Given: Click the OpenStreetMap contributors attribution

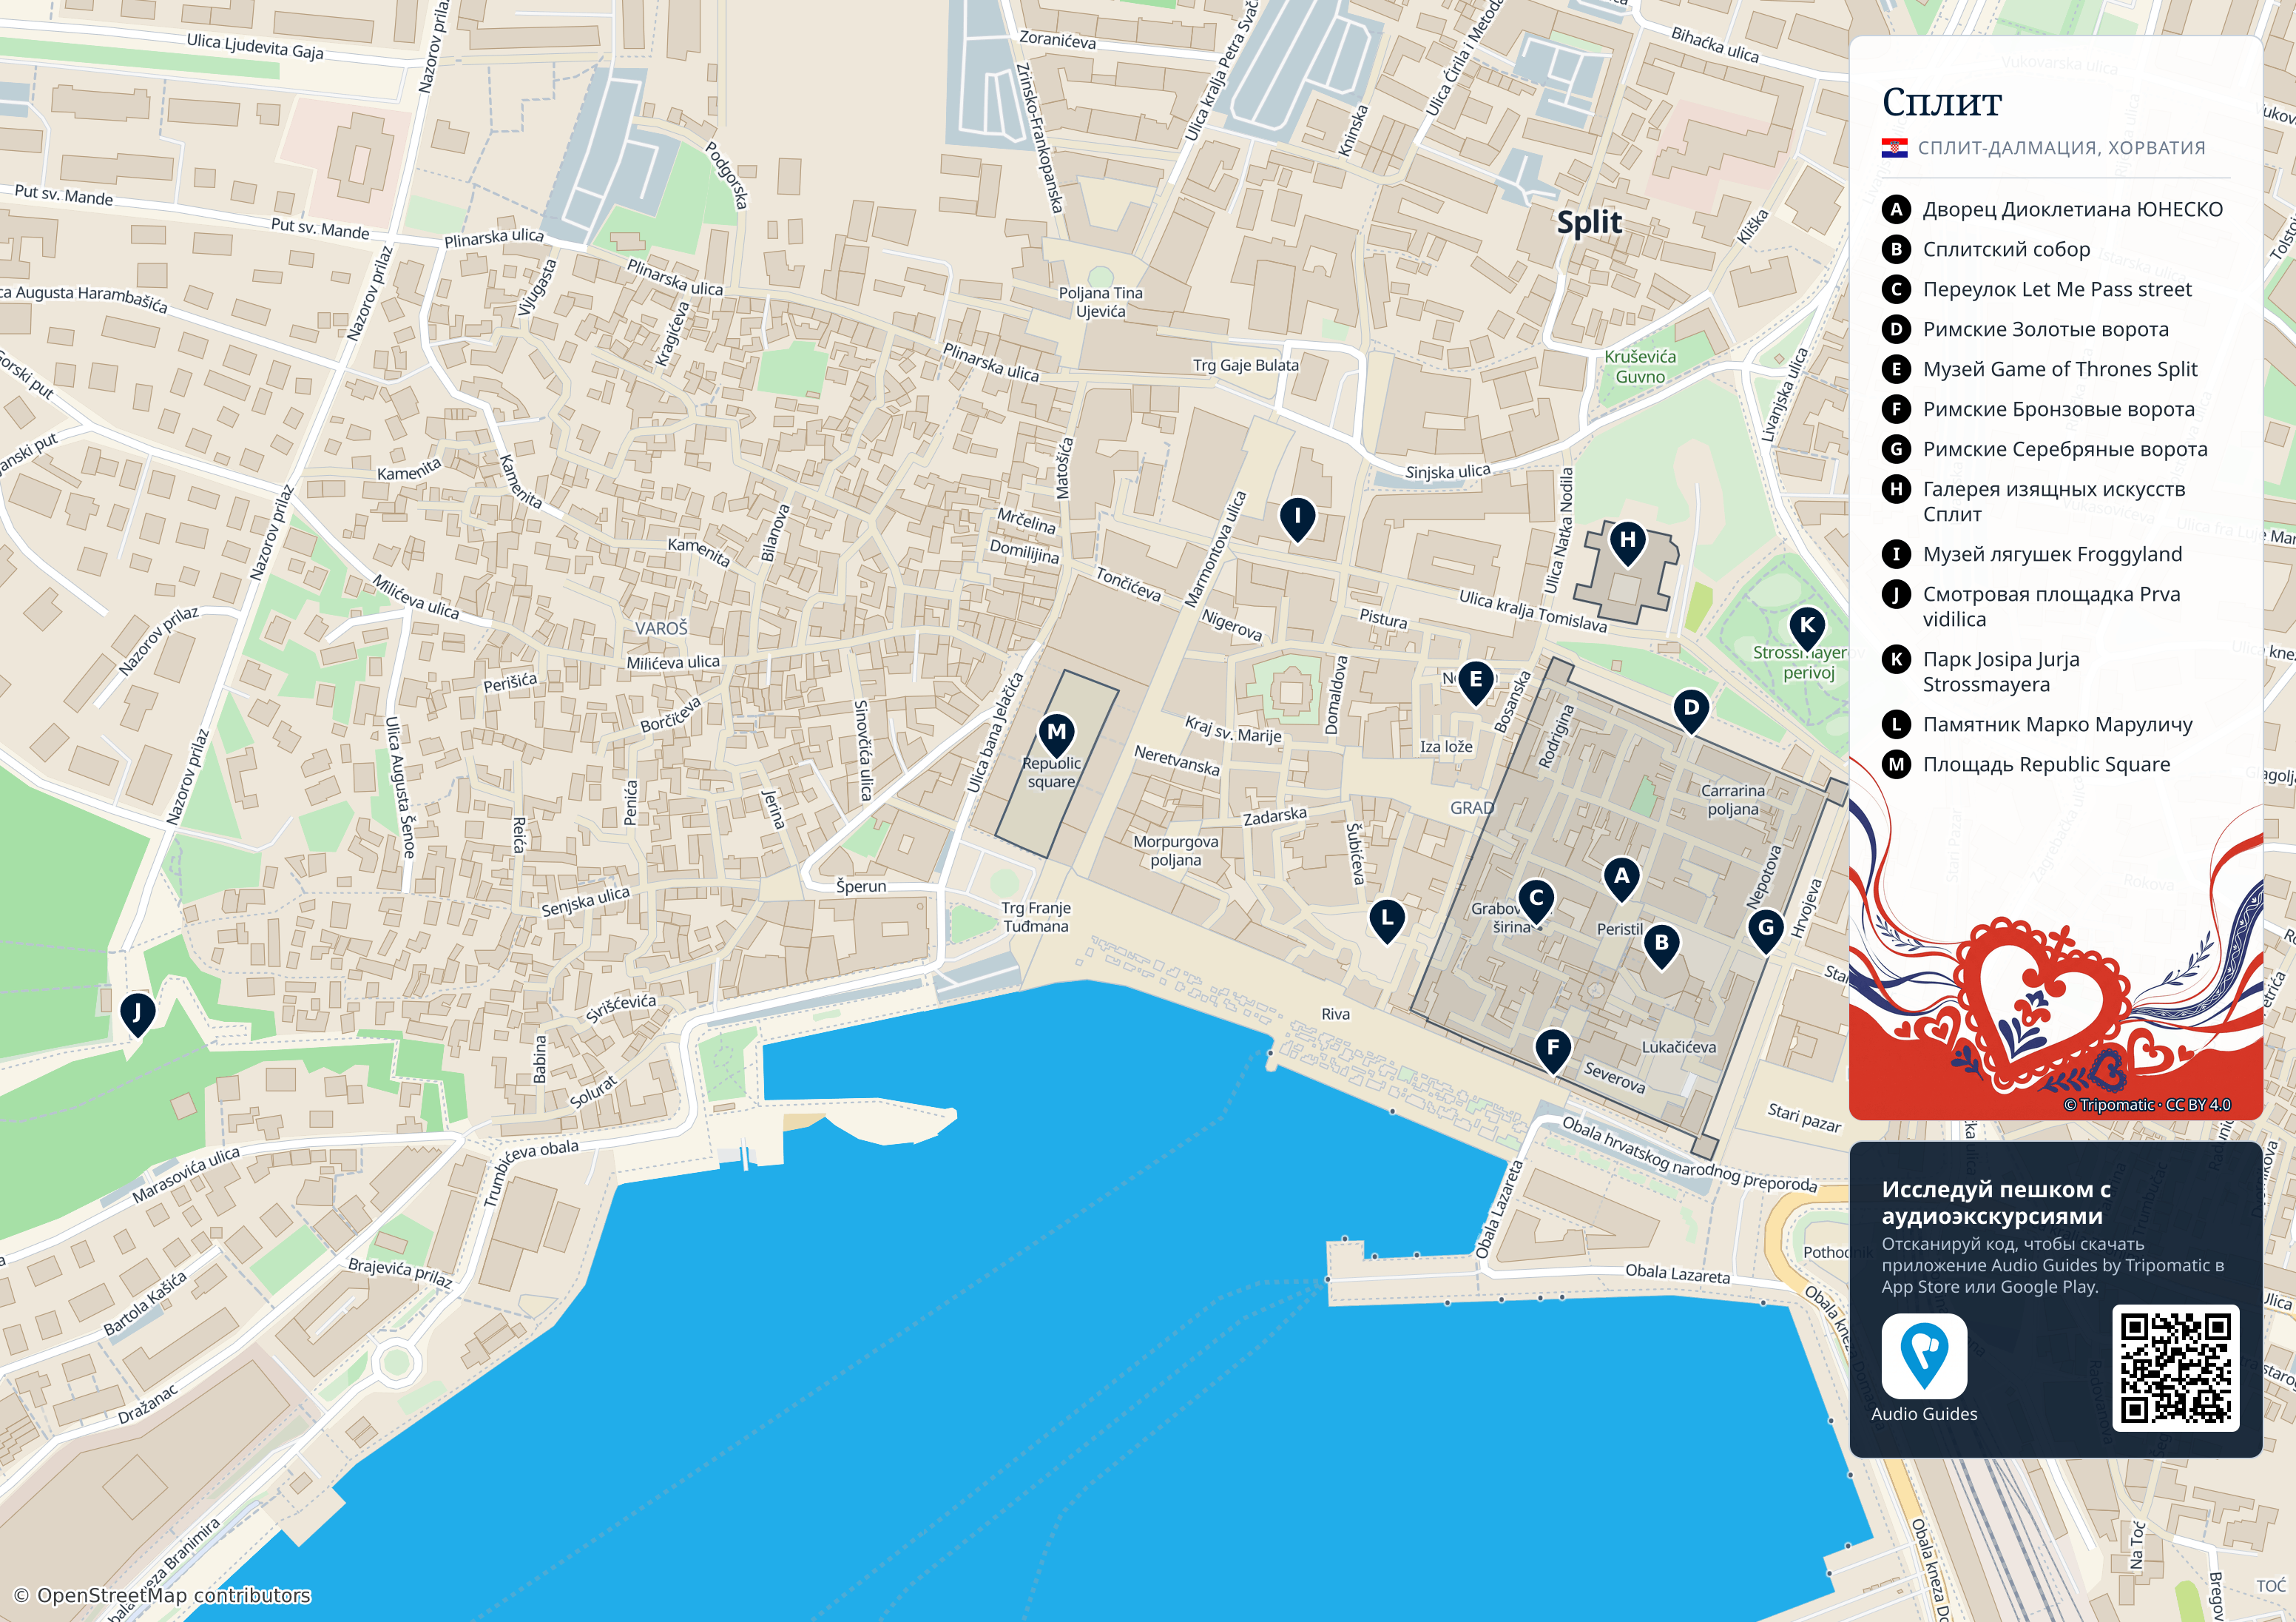Looking at the screenshot, I should (162, 1595).
